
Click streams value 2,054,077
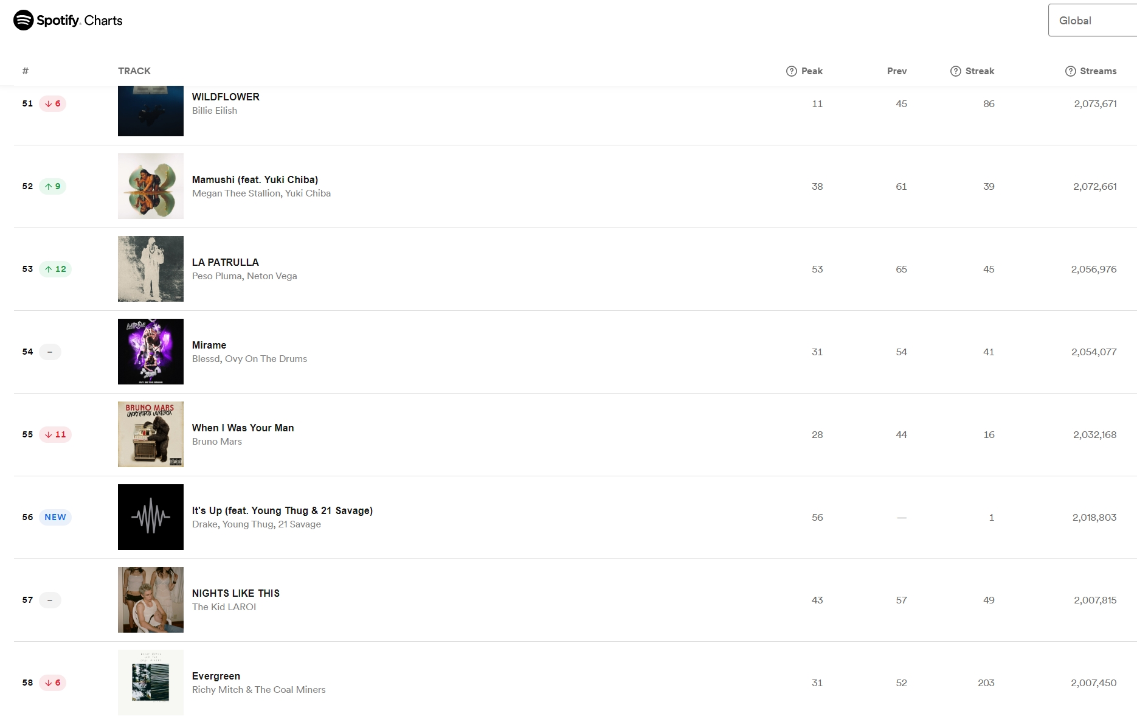pos(1094,352)
